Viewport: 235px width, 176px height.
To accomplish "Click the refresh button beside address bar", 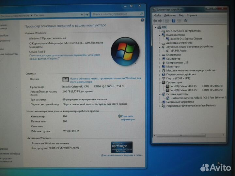I will click(87, 15).
